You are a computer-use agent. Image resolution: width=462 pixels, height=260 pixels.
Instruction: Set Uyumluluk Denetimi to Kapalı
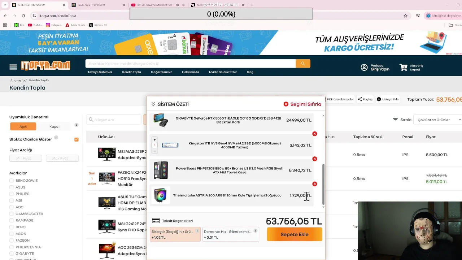tap(55, 126)
